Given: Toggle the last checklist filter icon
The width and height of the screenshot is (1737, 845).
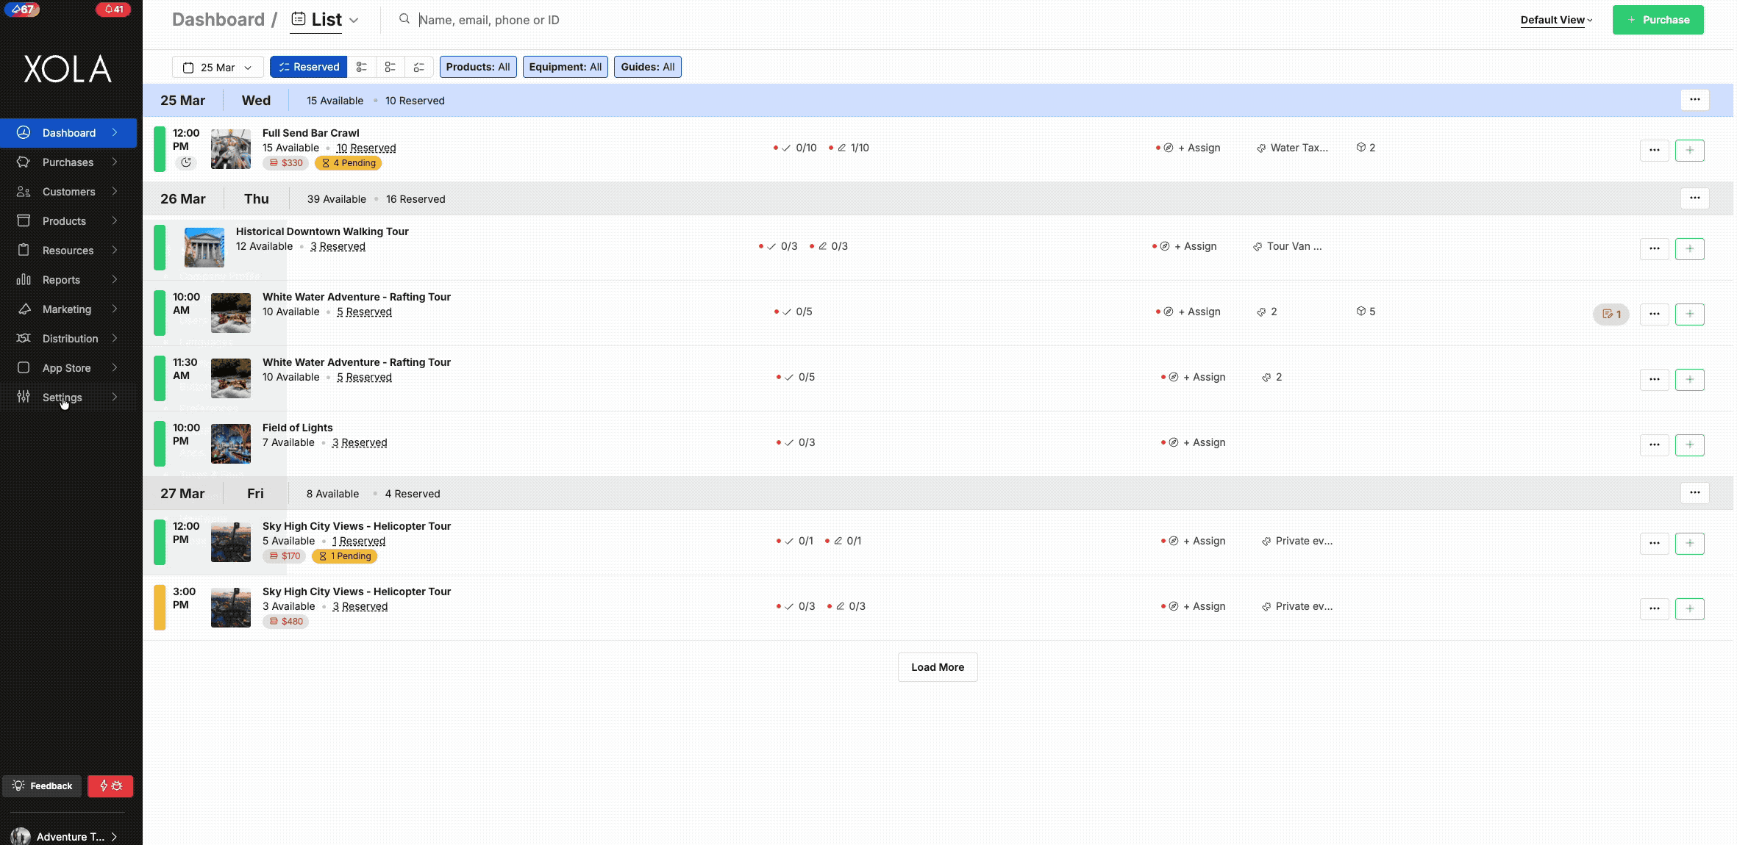Looking at the screenshot, I should point(418,67).
